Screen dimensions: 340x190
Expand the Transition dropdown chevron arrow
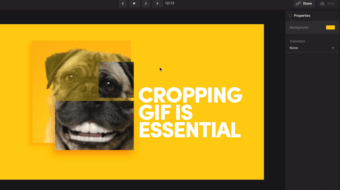point(333,48)
